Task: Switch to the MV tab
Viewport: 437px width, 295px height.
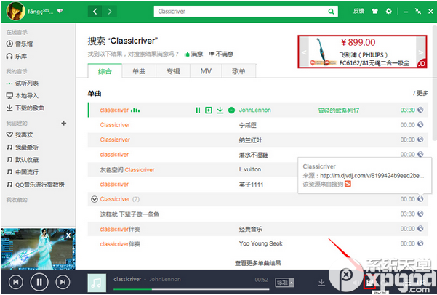Action: point(206,71)
